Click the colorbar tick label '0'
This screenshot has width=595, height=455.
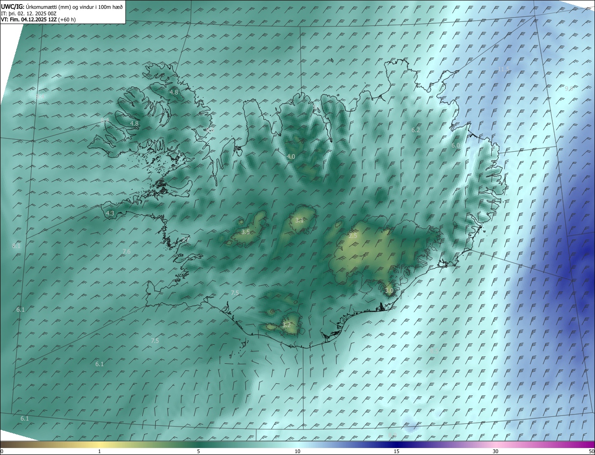(x=1, y=451)
